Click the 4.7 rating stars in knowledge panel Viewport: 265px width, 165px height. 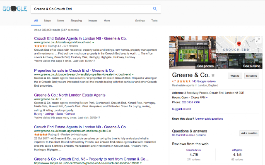[x=184, y=81]
